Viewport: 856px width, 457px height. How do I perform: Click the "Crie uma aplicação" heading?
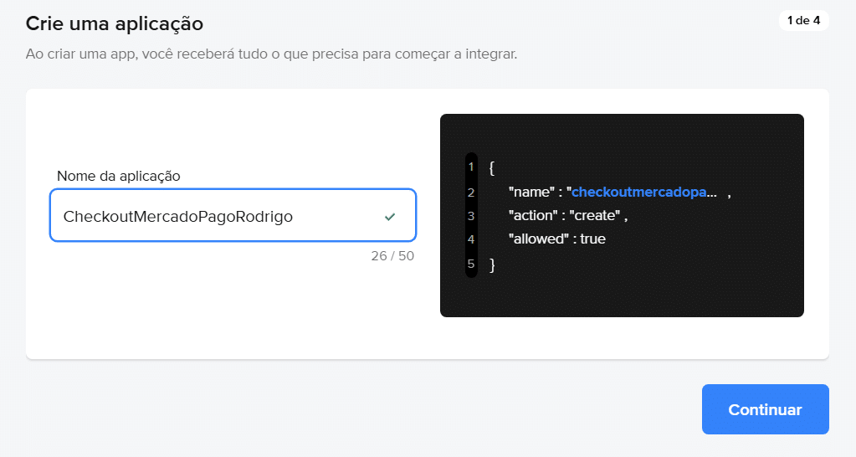(115, 23)
